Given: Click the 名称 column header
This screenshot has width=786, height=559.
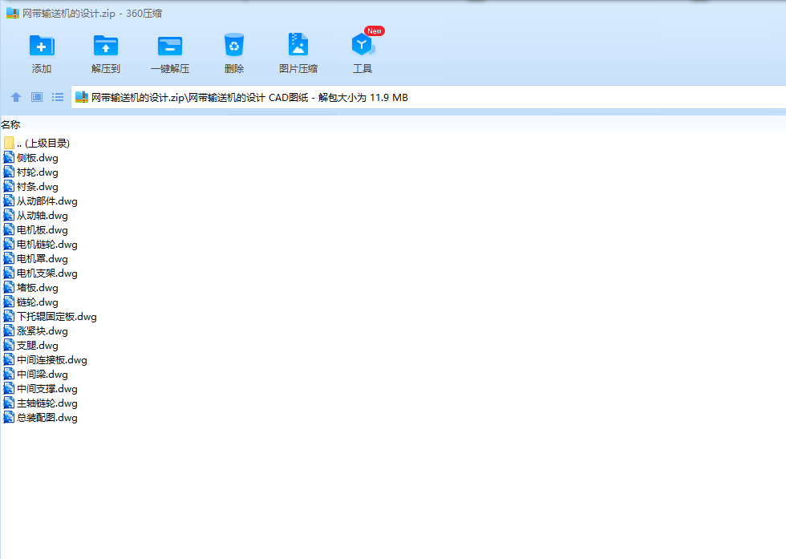Looking at the screenshot, I should pos(10,125).
